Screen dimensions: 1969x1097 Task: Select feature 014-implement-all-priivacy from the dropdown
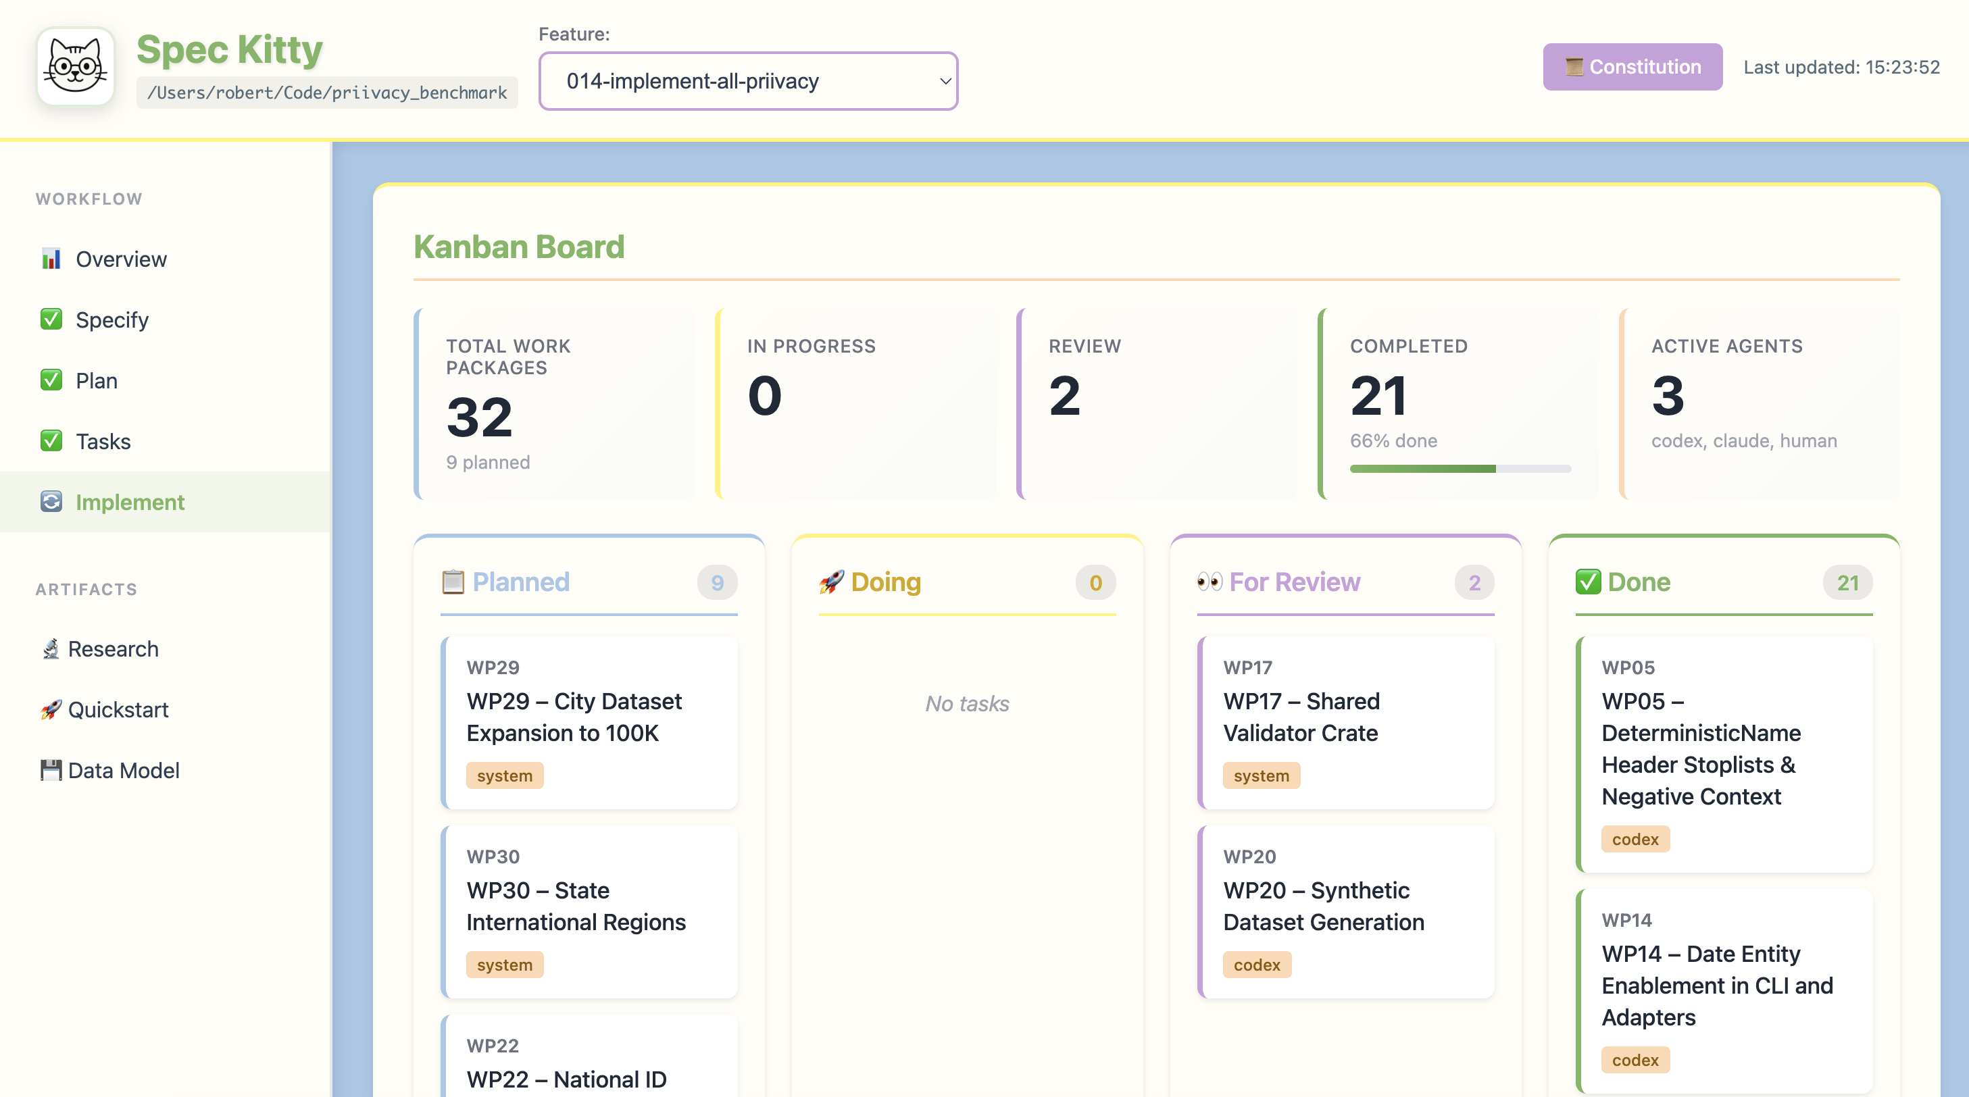coord(747,81)
